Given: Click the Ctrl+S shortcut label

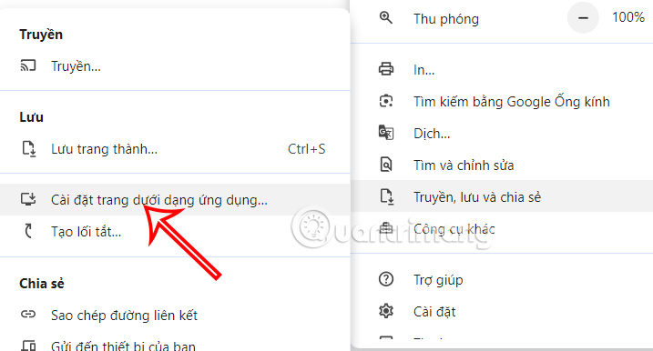Looking at the screenshot, I should [307, 149].
